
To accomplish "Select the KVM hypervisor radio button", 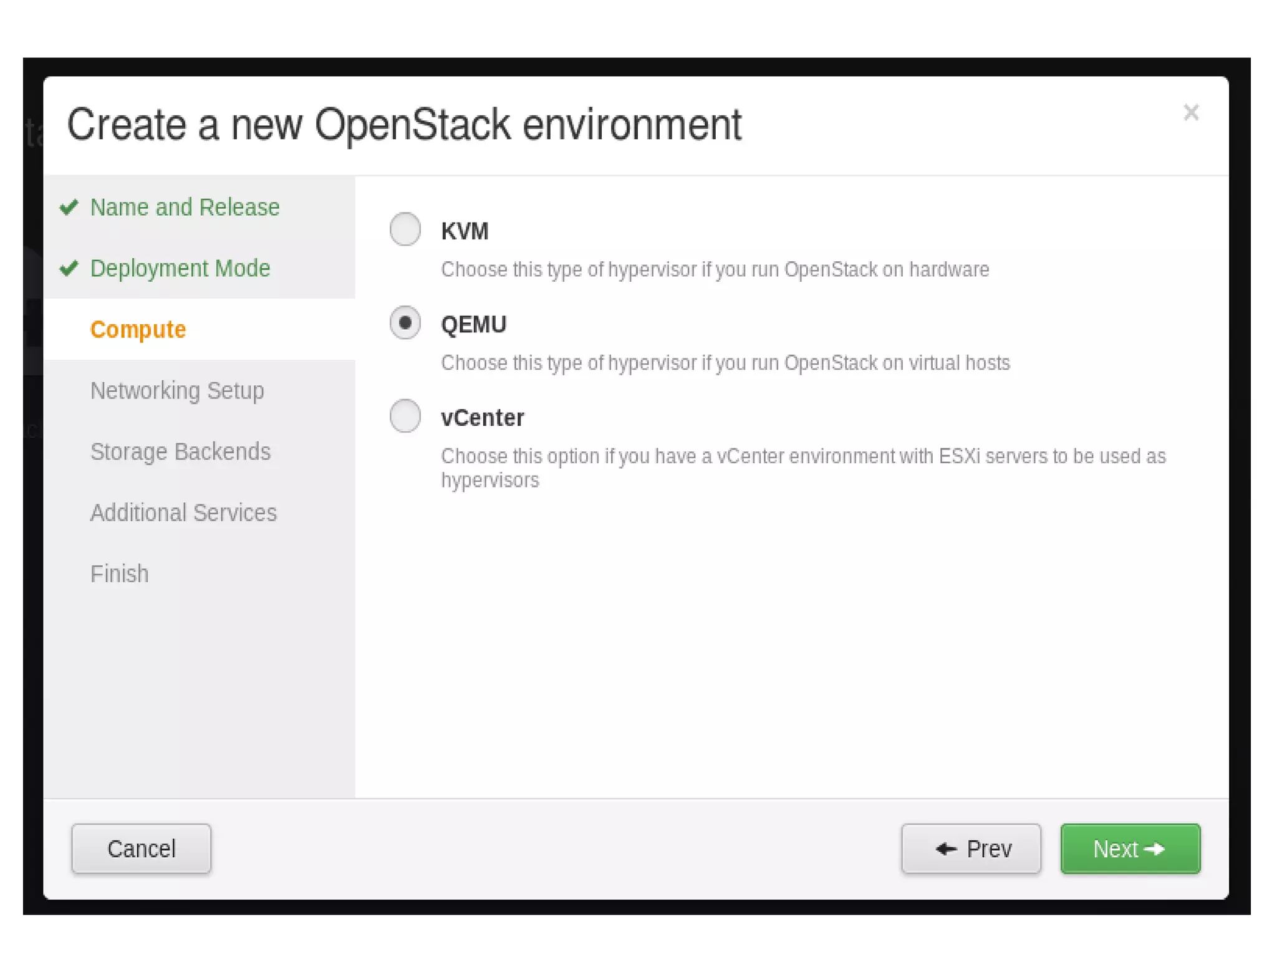I will click(405, 229).
